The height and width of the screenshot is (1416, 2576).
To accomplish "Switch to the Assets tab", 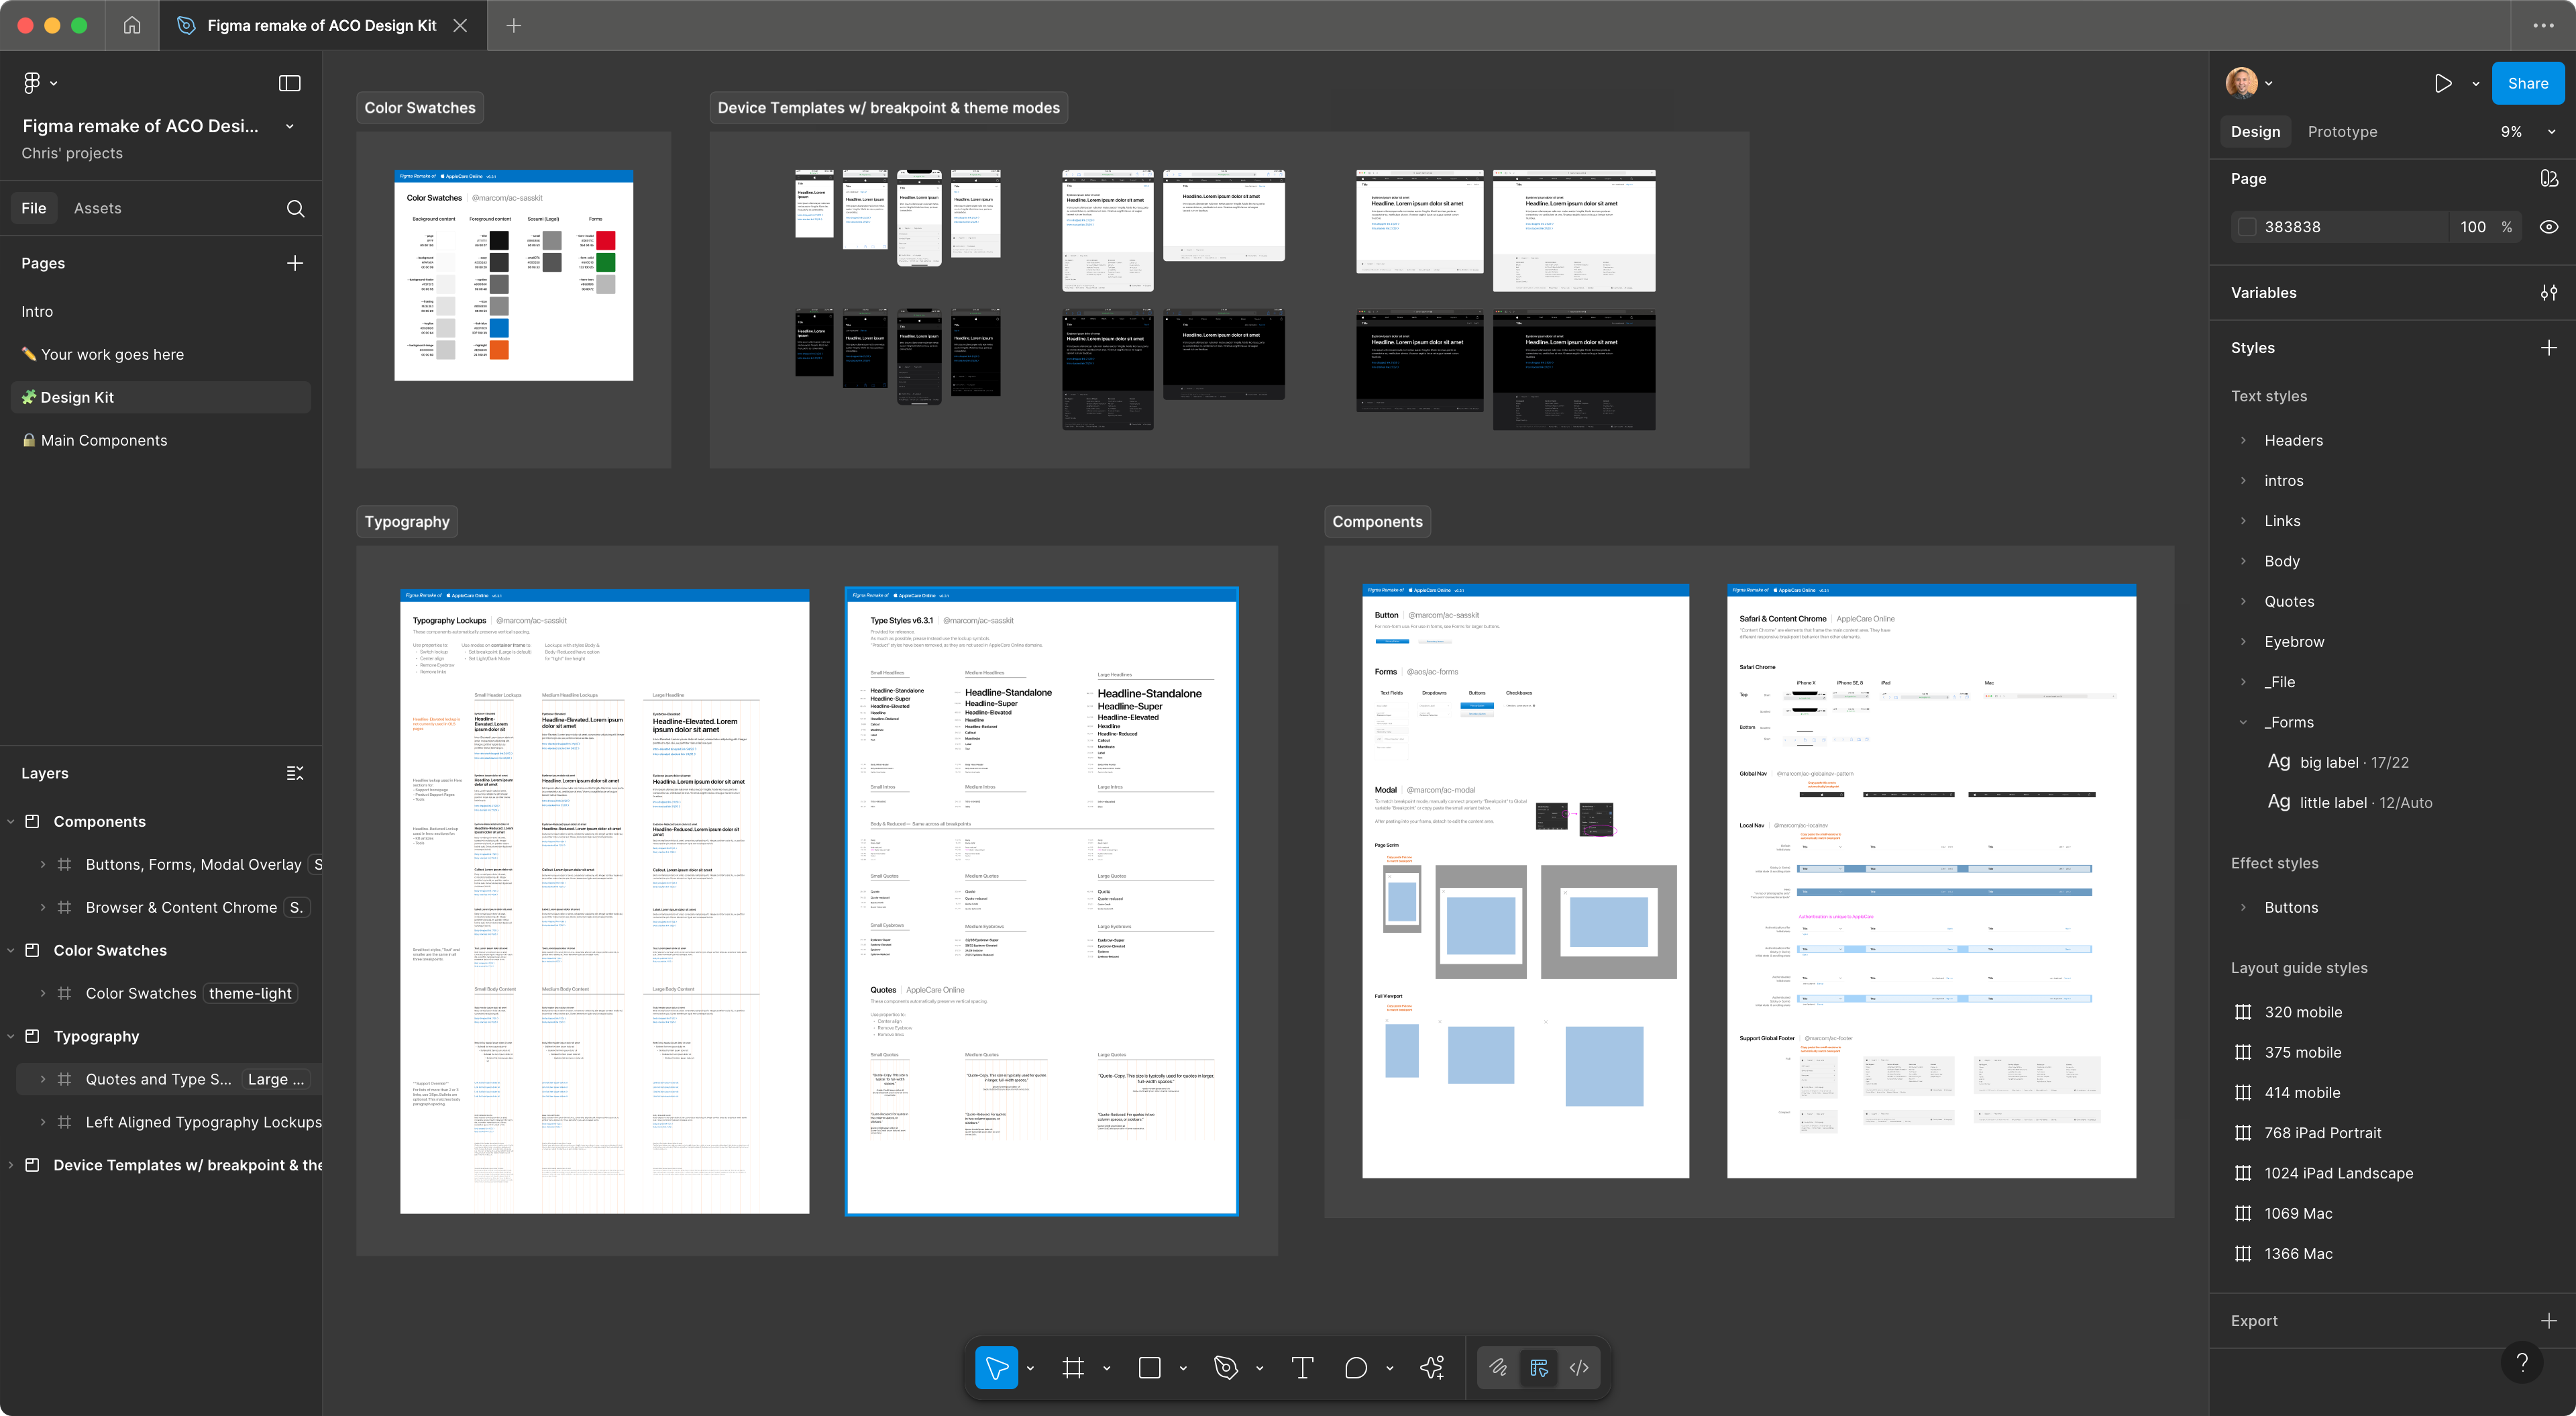I will (x=97, y=208).
